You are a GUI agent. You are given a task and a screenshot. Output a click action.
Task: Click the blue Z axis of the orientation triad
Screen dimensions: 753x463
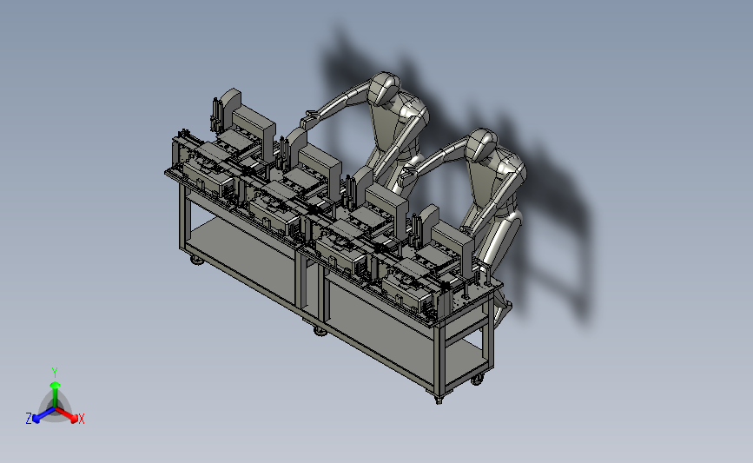point(43,415)
